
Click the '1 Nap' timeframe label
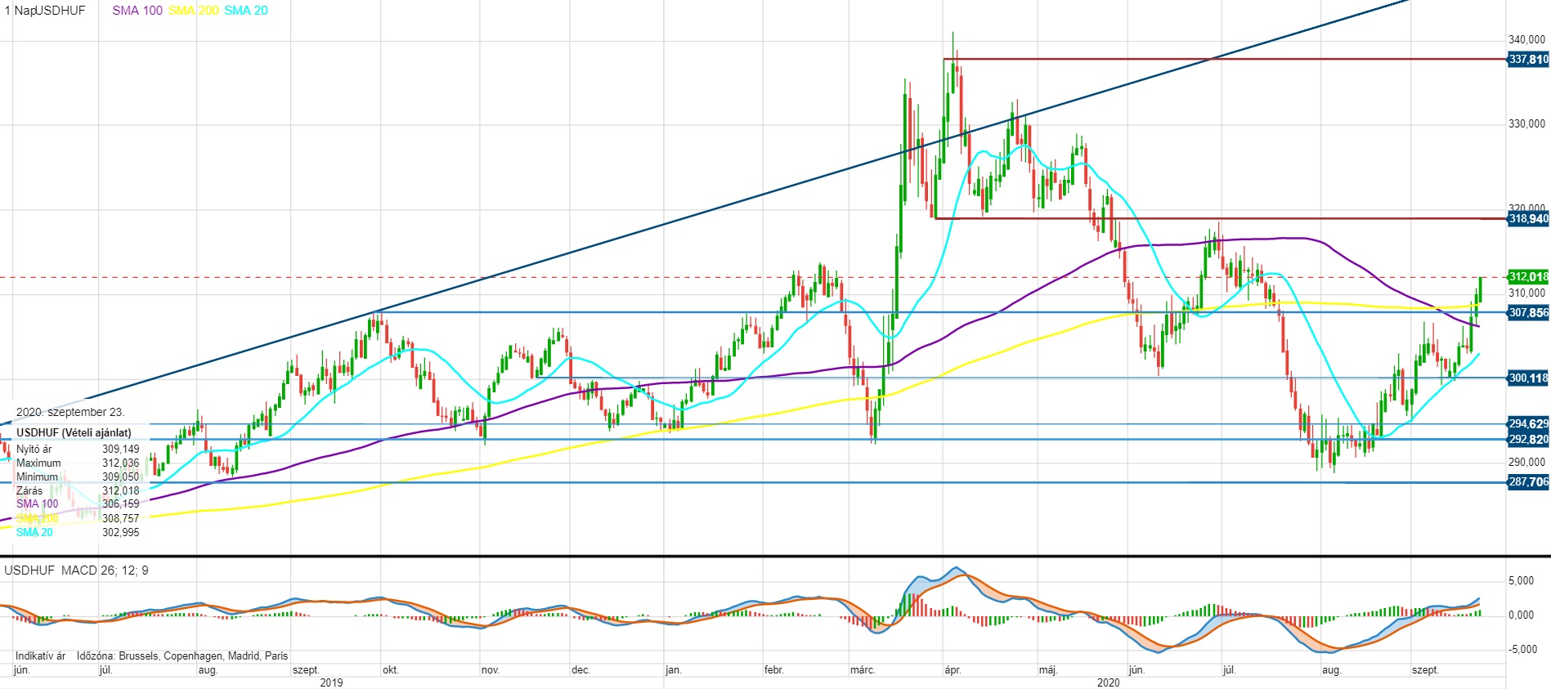coord(19,11)
